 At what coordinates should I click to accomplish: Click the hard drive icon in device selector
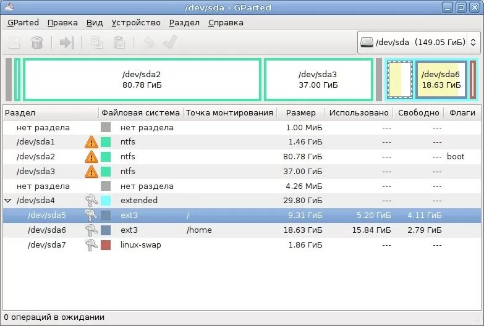click(367, 42)
